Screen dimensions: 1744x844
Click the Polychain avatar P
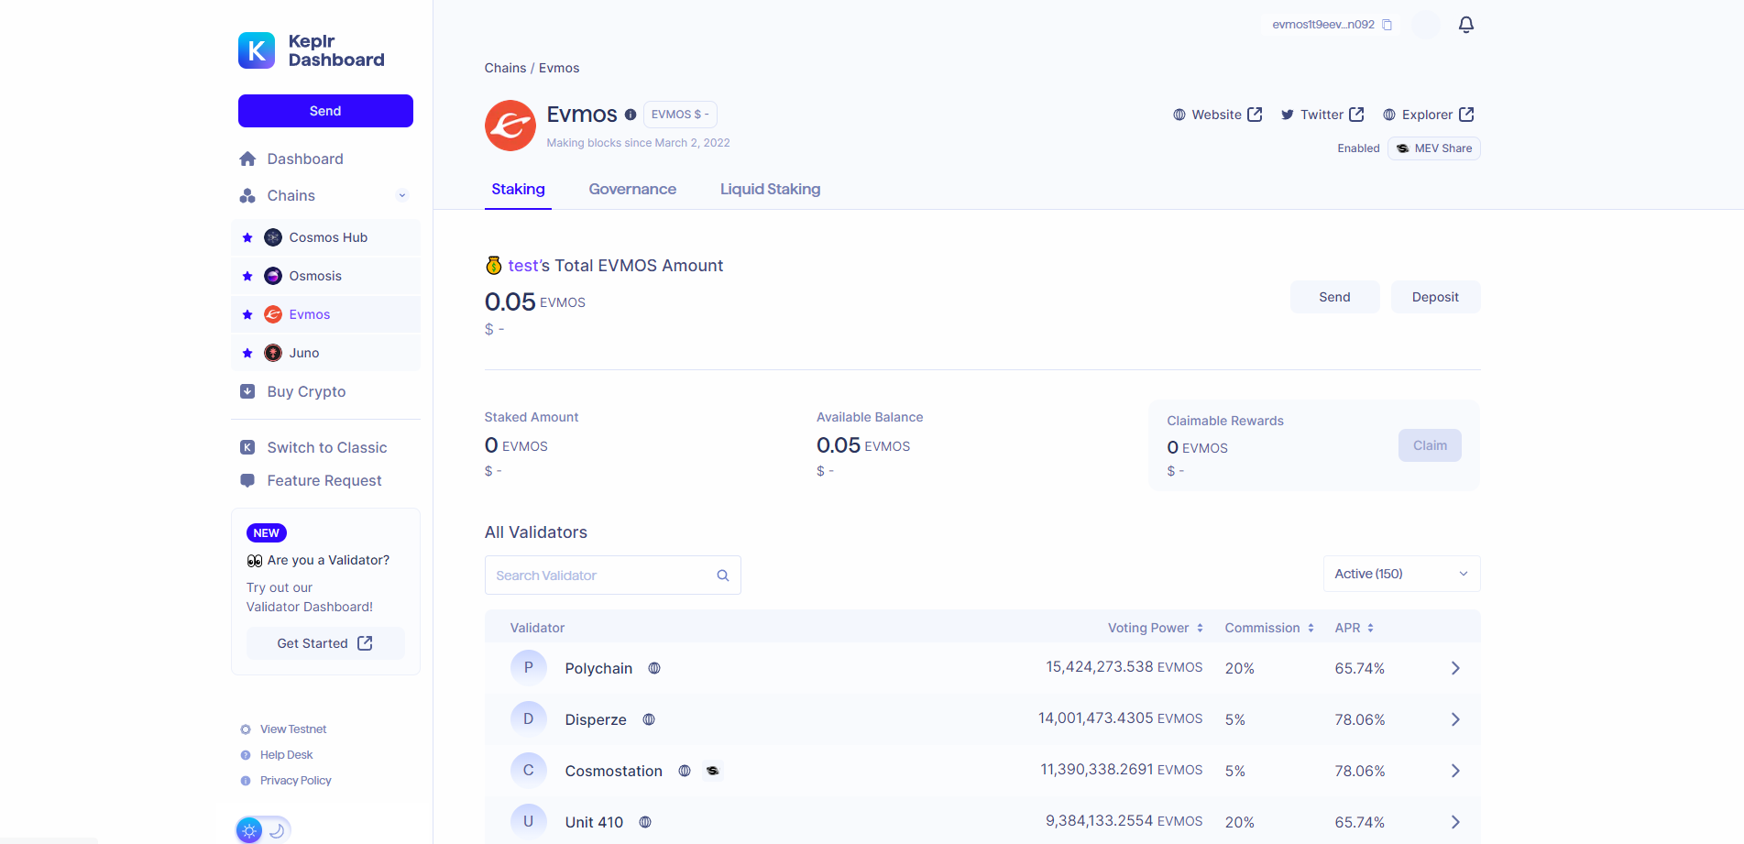pos(529,668)
